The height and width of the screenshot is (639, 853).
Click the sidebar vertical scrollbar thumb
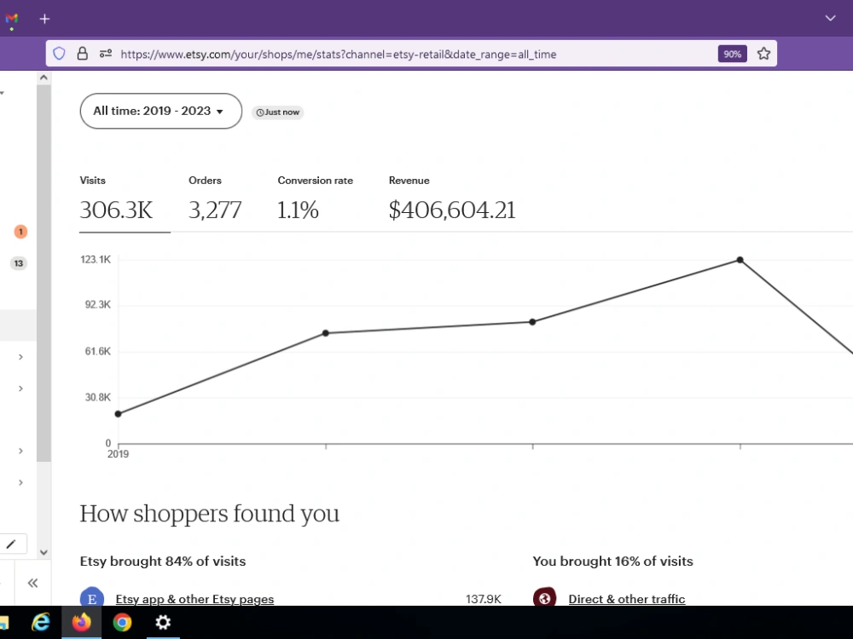(x=44, y=273)
